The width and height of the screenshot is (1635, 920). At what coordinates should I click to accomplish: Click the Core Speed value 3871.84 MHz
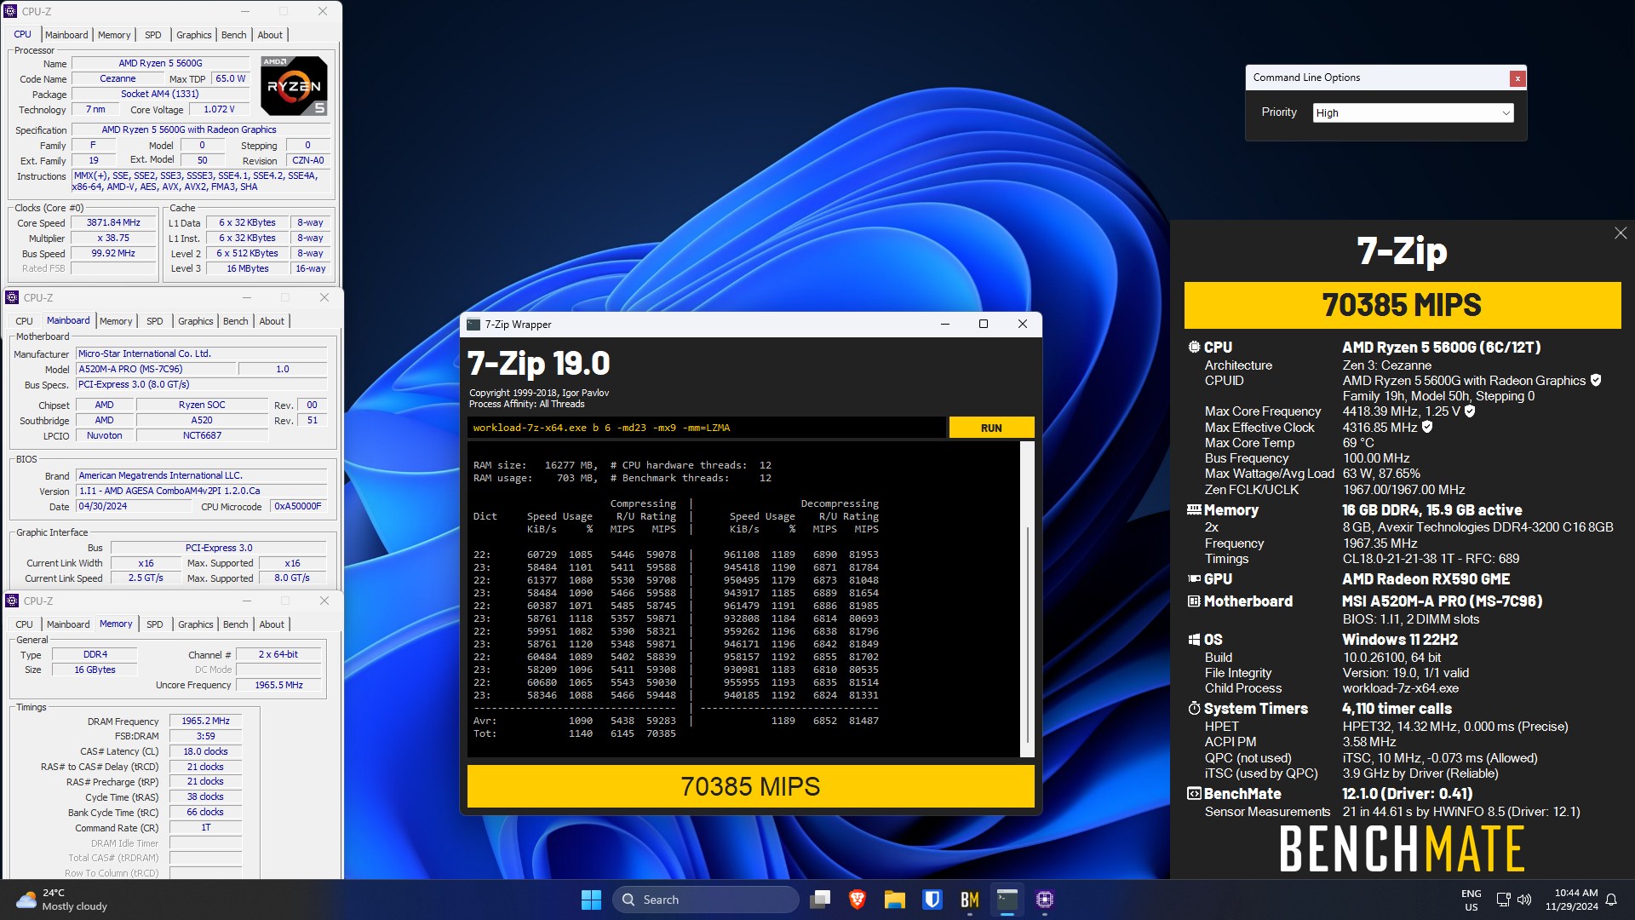coord(113,222)
